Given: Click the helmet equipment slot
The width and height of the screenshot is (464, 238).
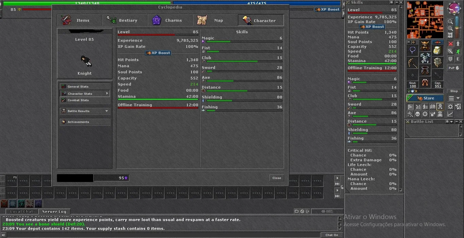Looking at the screenshot, I should tap(425, 45).
